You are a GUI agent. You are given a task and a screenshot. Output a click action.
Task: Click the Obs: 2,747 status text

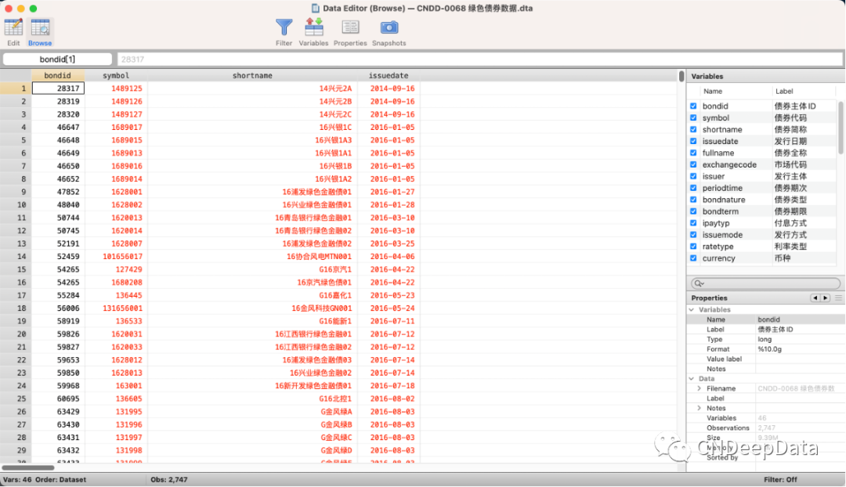pyautogui.click(x=169, y=479)
